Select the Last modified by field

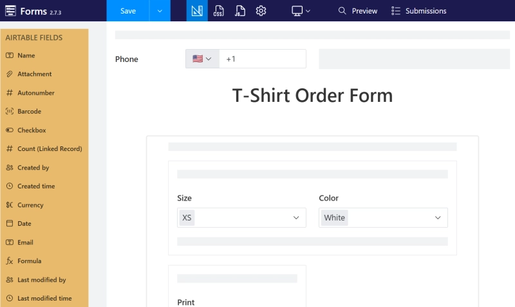(44, 280)
